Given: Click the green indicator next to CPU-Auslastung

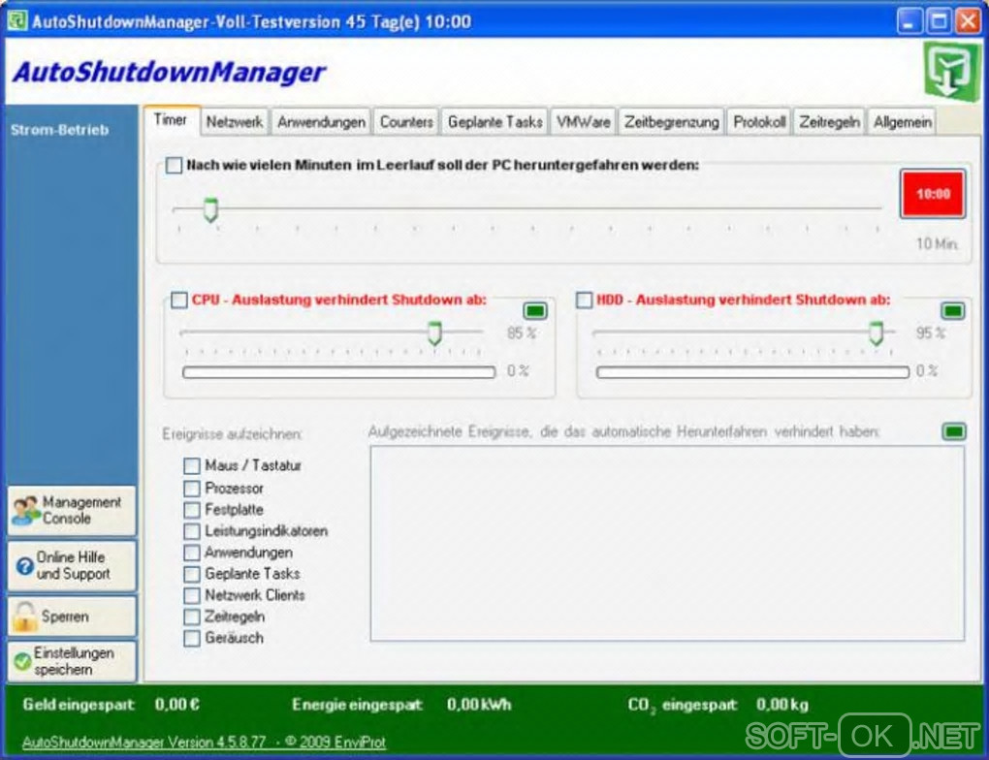Looking at the screenshot, I should [535, 310].
